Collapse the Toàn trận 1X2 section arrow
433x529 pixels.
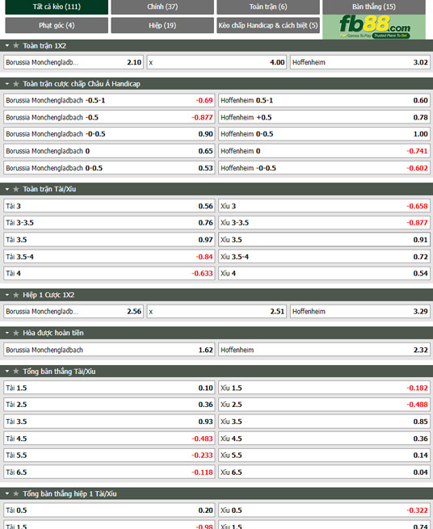(7, 45)
